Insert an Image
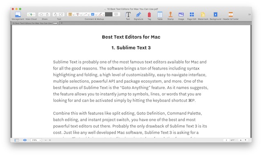Screen dimensions: 262x156 point(181,15)
